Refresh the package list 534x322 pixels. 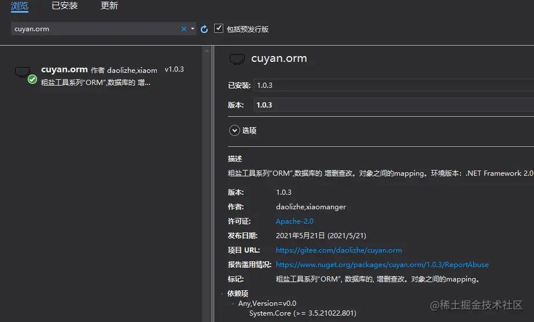click(204, 29)
